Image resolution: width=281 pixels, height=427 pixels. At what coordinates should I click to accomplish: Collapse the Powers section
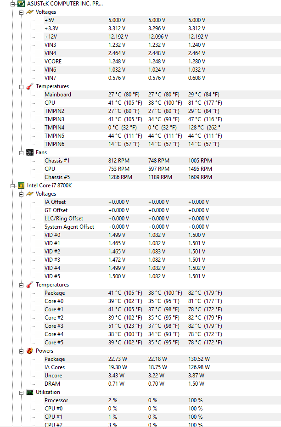pyautogui.click(x=21, y=351)
